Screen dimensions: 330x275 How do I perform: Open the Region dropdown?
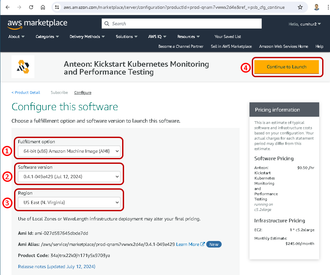(x=69, y=202)
